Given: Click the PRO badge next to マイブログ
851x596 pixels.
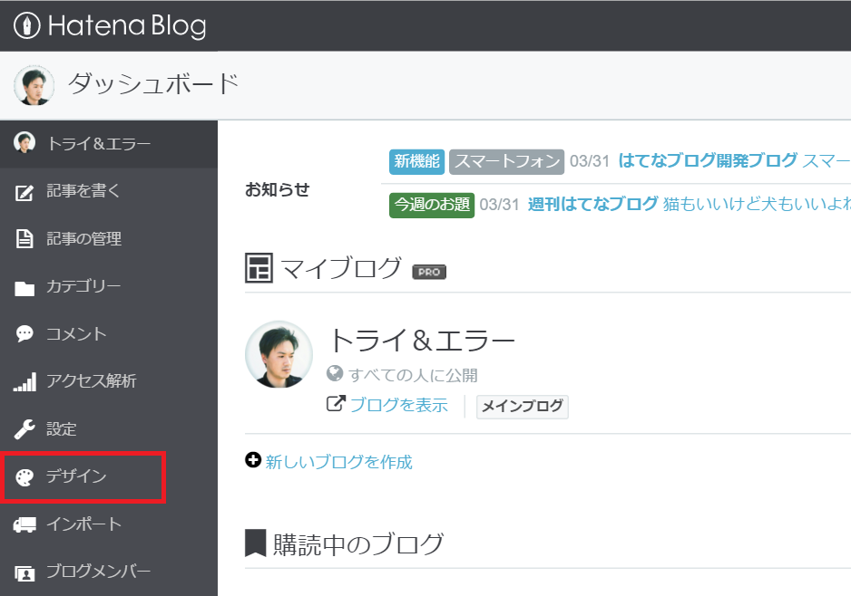Looking at the screenshot, I should point(429,272).
